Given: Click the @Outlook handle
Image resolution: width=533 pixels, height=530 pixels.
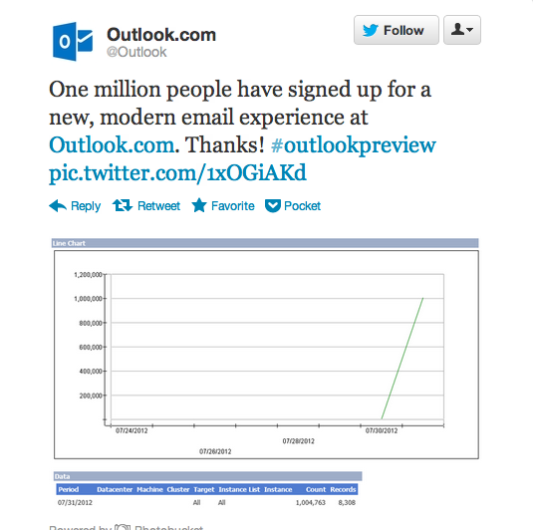Looking at the screenshot, I should (x=136, y=52).
